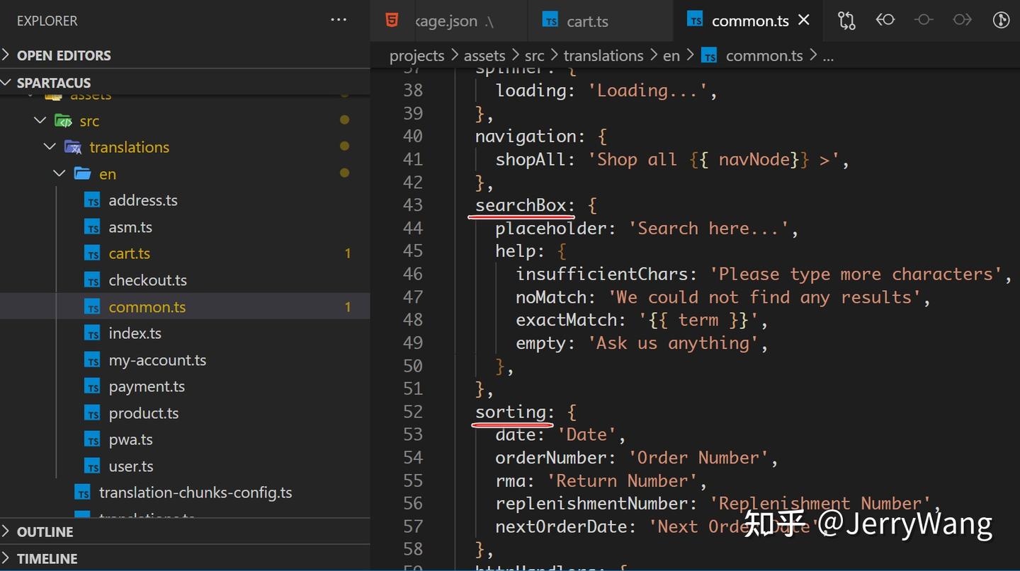
Task: Click the en breadcrumb segment
Action: click(671, 56)
